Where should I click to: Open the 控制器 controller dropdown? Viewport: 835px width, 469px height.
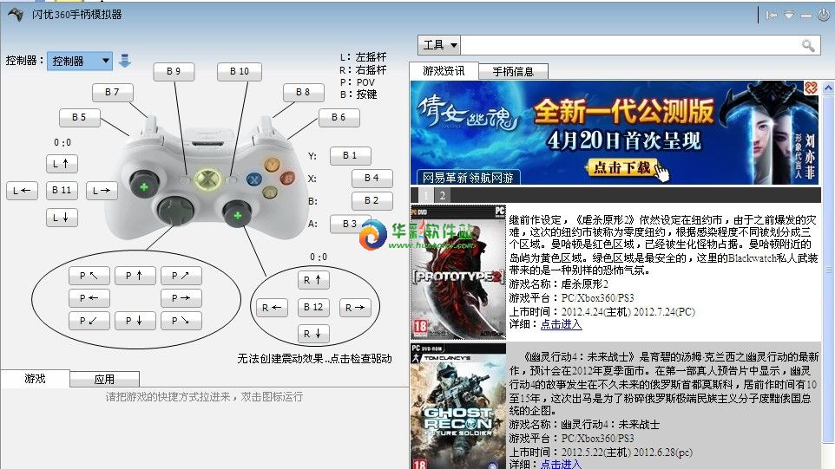(79, 61)
